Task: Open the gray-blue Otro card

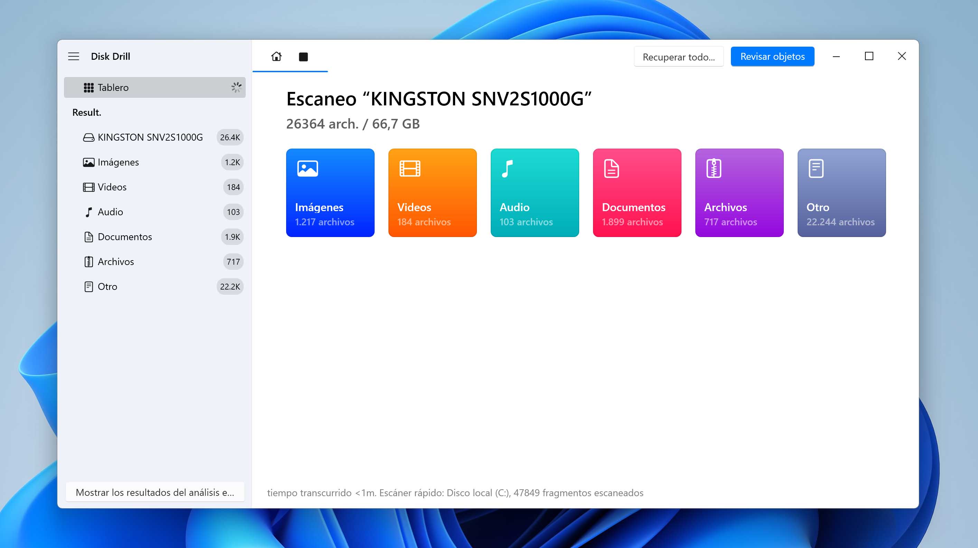Action: pyautogui.click(x=842, y=193)
